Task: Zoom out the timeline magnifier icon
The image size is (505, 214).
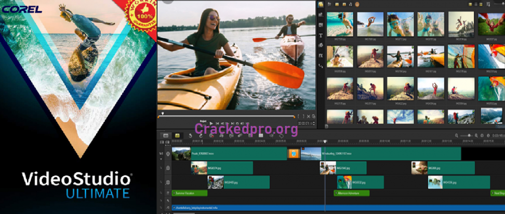Action: pos(456,136)
